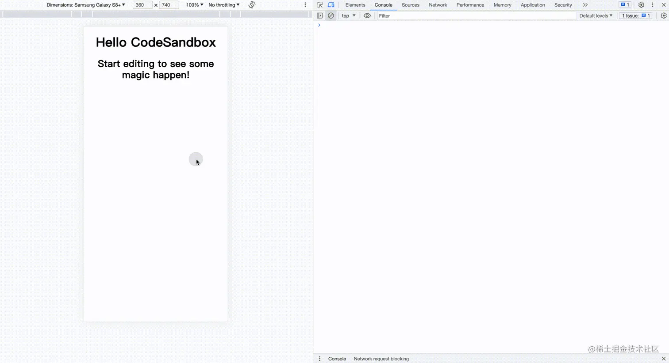
Task: Open the Memory tab
Action: tap(502, 5)
